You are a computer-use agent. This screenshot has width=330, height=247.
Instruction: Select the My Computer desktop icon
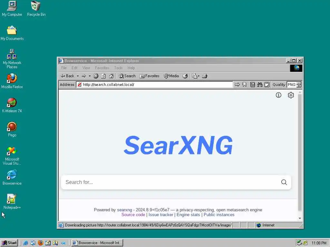12,9
